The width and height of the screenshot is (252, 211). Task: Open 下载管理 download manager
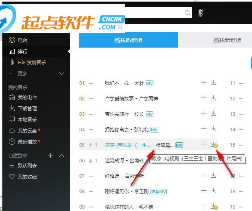(x=23, y=109)
